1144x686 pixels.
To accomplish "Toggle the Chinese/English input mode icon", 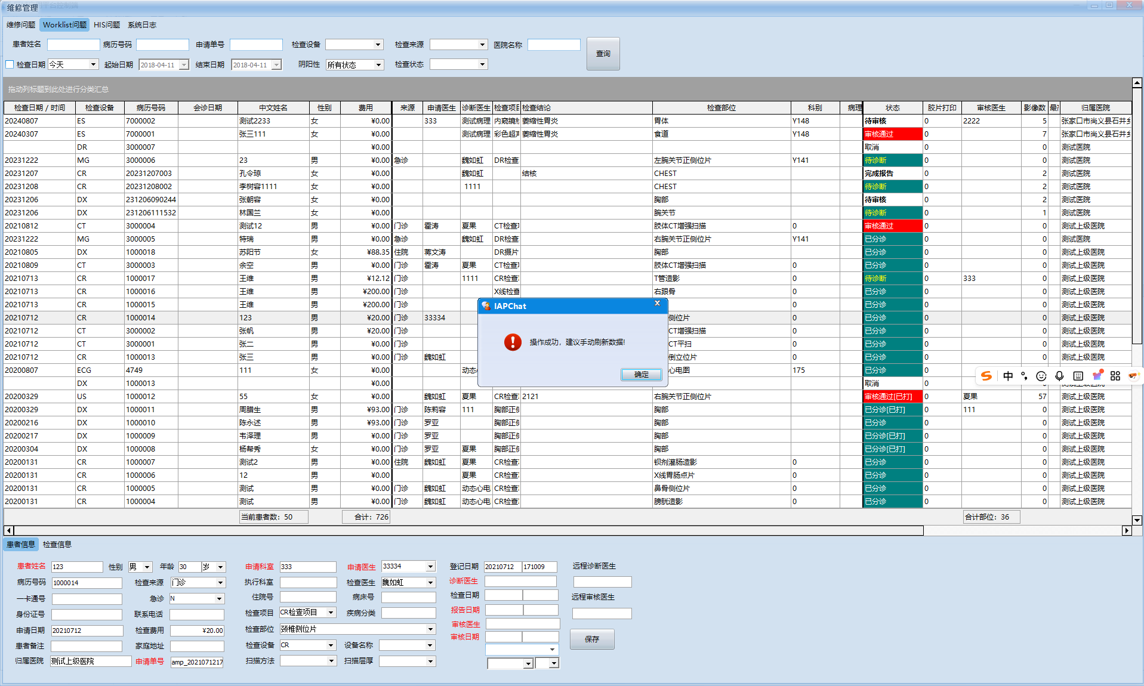I will 1008,376.
